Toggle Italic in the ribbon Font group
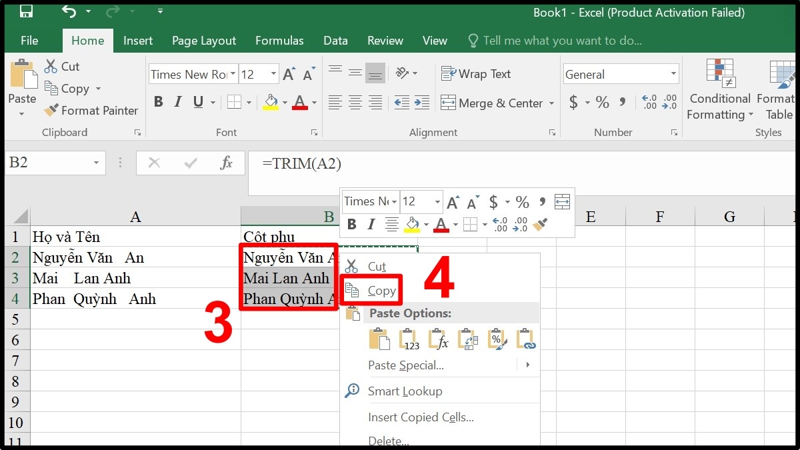This screenshot has height=450, width=800. click(178, 103)
